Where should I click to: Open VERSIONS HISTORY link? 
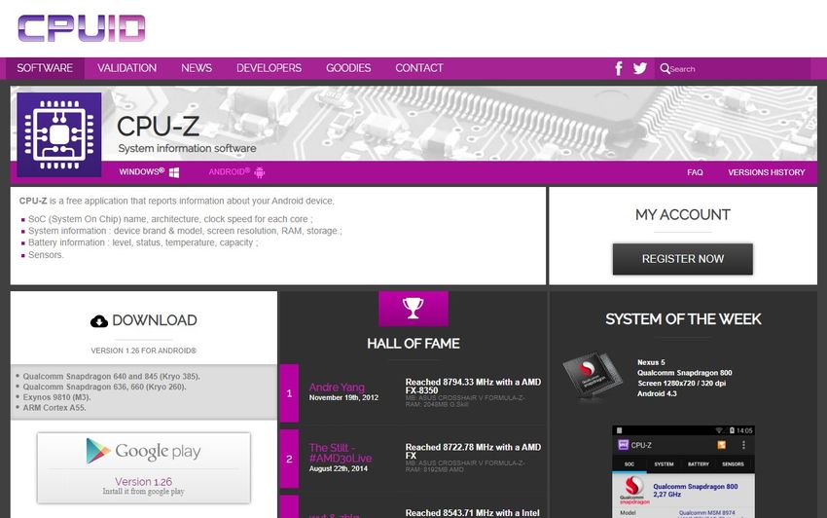tap(767, 172)
